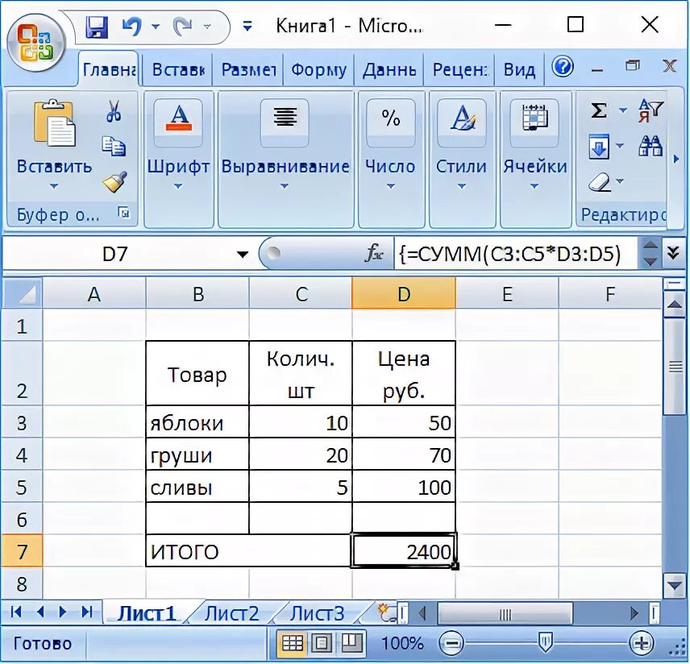Select column A header
The width and height of the screenshot is (690, 664).
(x=94, y=294)
